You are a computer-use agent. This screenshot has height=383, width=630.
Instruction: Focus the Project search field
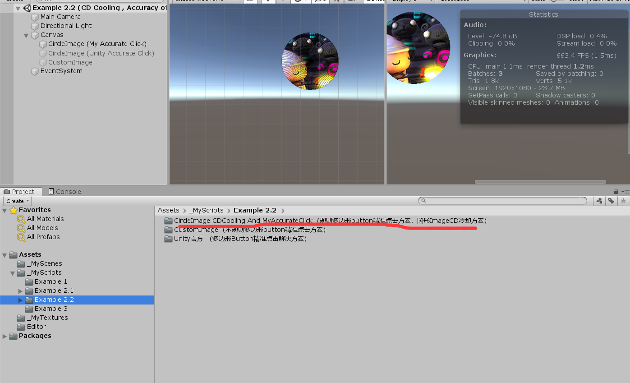tap(502, 201)
